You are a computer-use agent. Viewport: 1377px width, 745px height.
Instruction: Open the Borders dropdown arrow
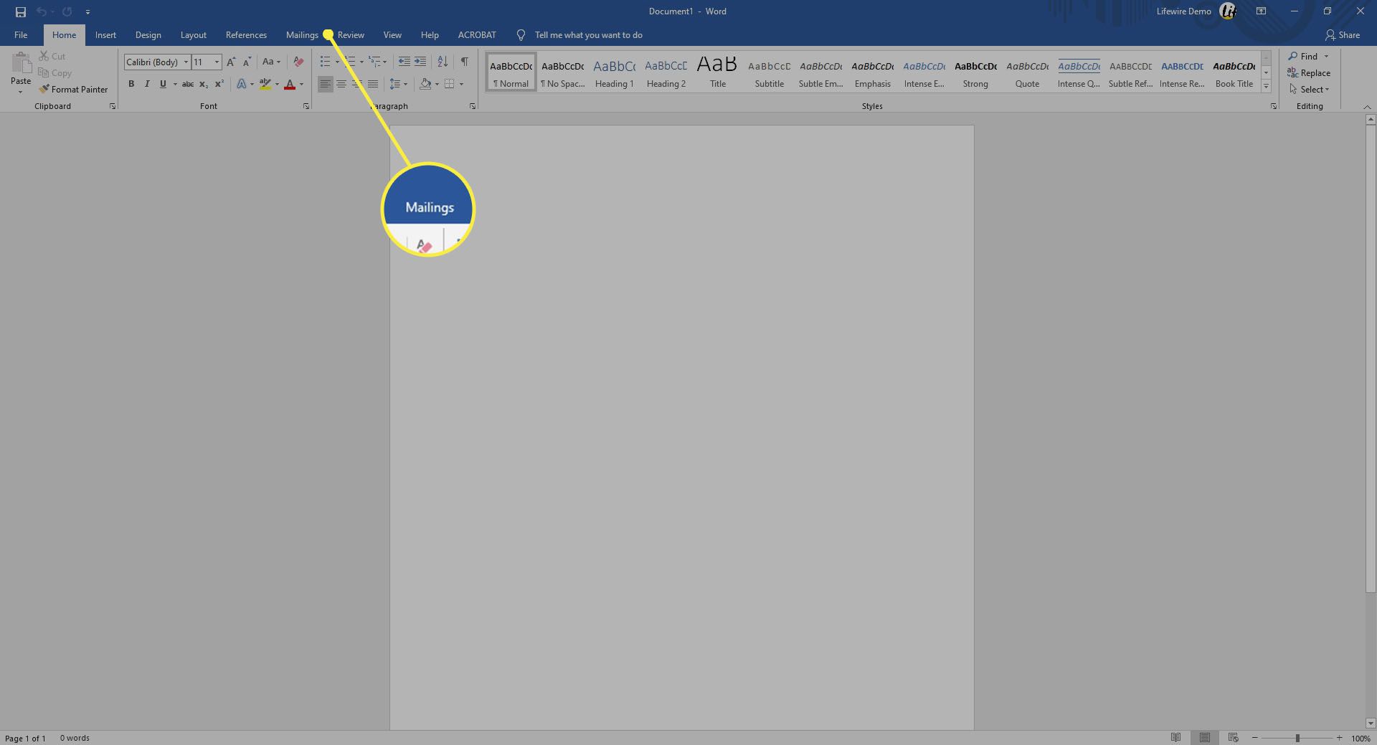461,84
